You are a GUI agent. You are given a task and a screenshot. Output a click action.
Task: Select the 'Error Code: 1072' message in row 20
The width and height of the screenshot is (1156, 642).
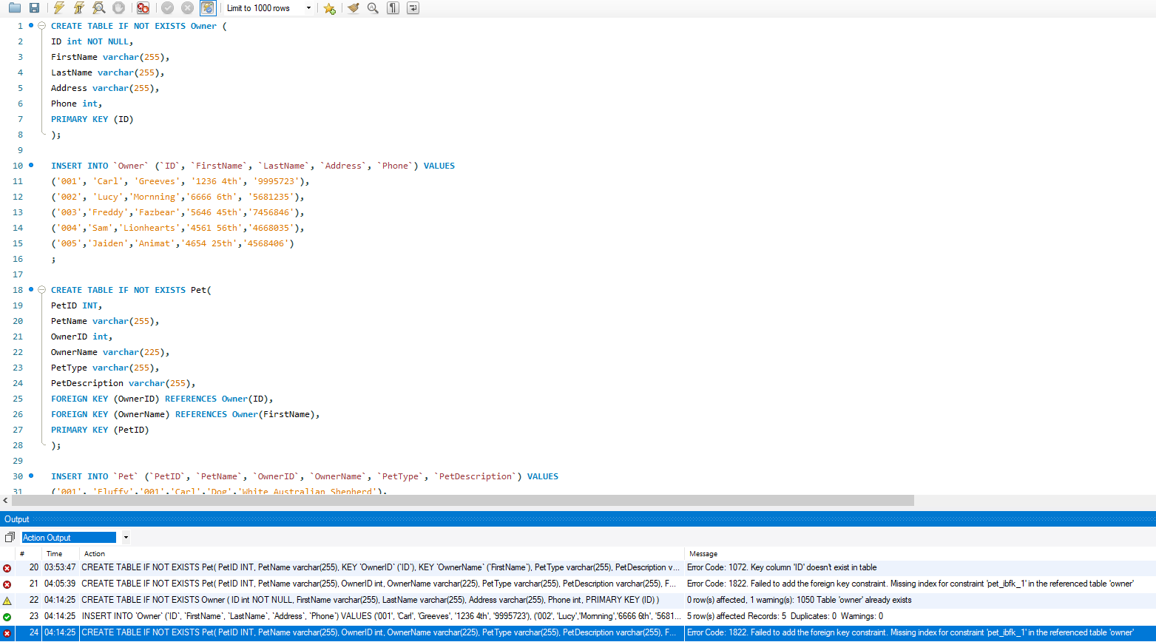click(782, 567)
